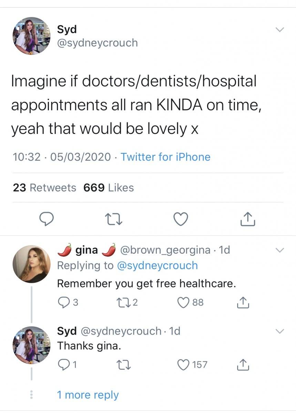The image size is (296, 413).
Task: Reply to Syd's main tweet
Action: coord(45,219)
